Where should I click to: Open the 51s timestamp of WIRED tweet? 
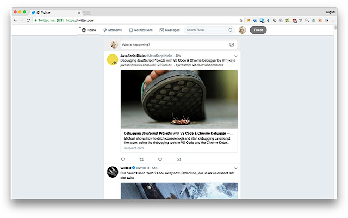[x=154, y=168]
